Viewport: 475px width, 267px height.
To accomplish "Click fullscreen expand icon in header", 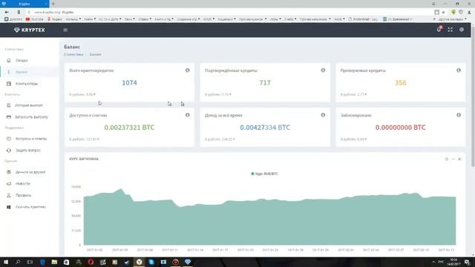I will pyautogui.click(x=451, y=30).
